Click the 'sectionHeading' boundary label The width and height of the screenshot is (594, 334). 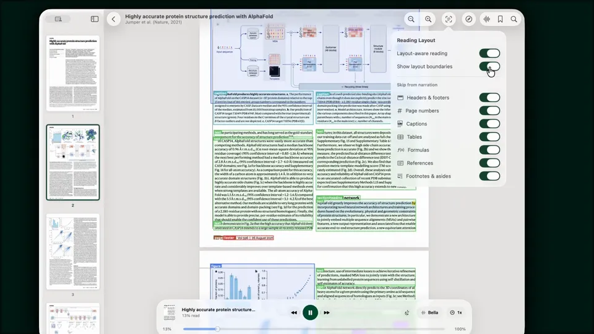click(x=329, y=198)
